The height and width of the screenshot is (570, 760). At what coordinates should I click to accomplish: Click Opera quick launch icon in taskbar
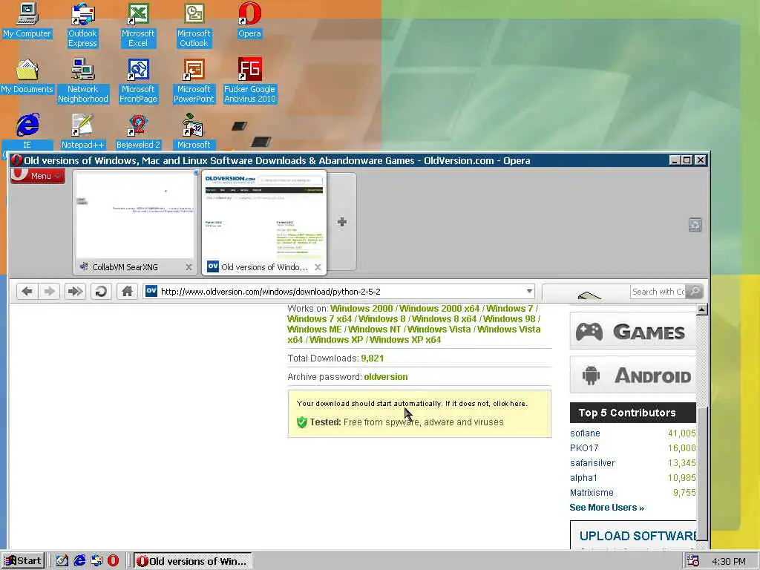pyautogui.click(x=113, y=561)
